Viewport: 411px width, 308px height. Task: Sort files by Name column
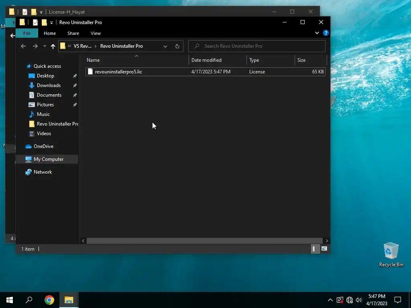136,60
